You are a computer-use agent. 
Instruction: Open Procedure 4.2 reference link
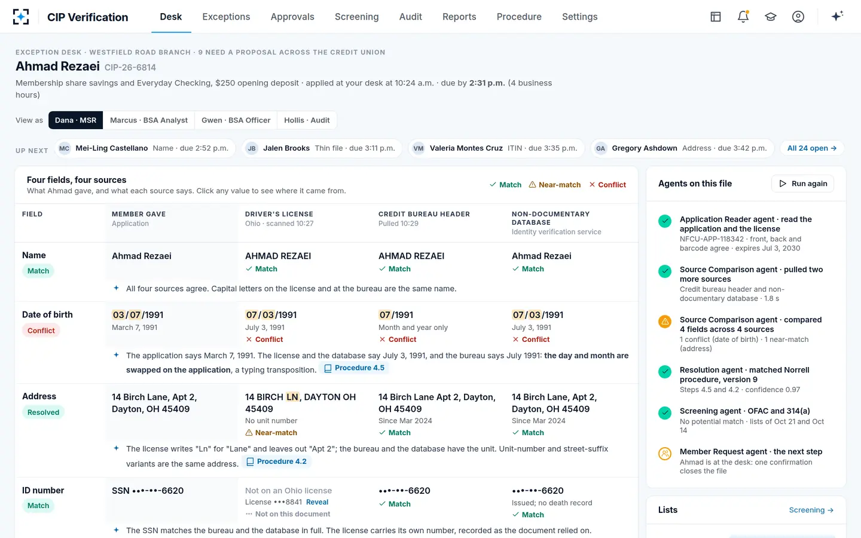(x=276, y=461)
